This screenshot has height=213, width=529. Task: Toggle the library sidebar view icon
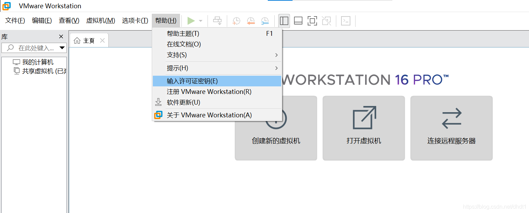[x=284, y=21]
